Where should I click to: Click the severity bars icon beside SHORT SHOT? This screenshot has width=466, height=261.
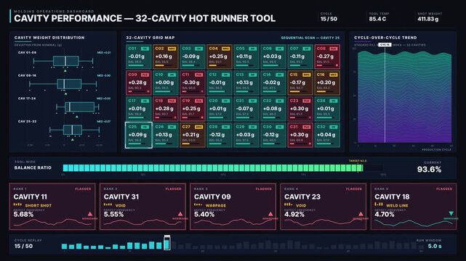point(17,204)
